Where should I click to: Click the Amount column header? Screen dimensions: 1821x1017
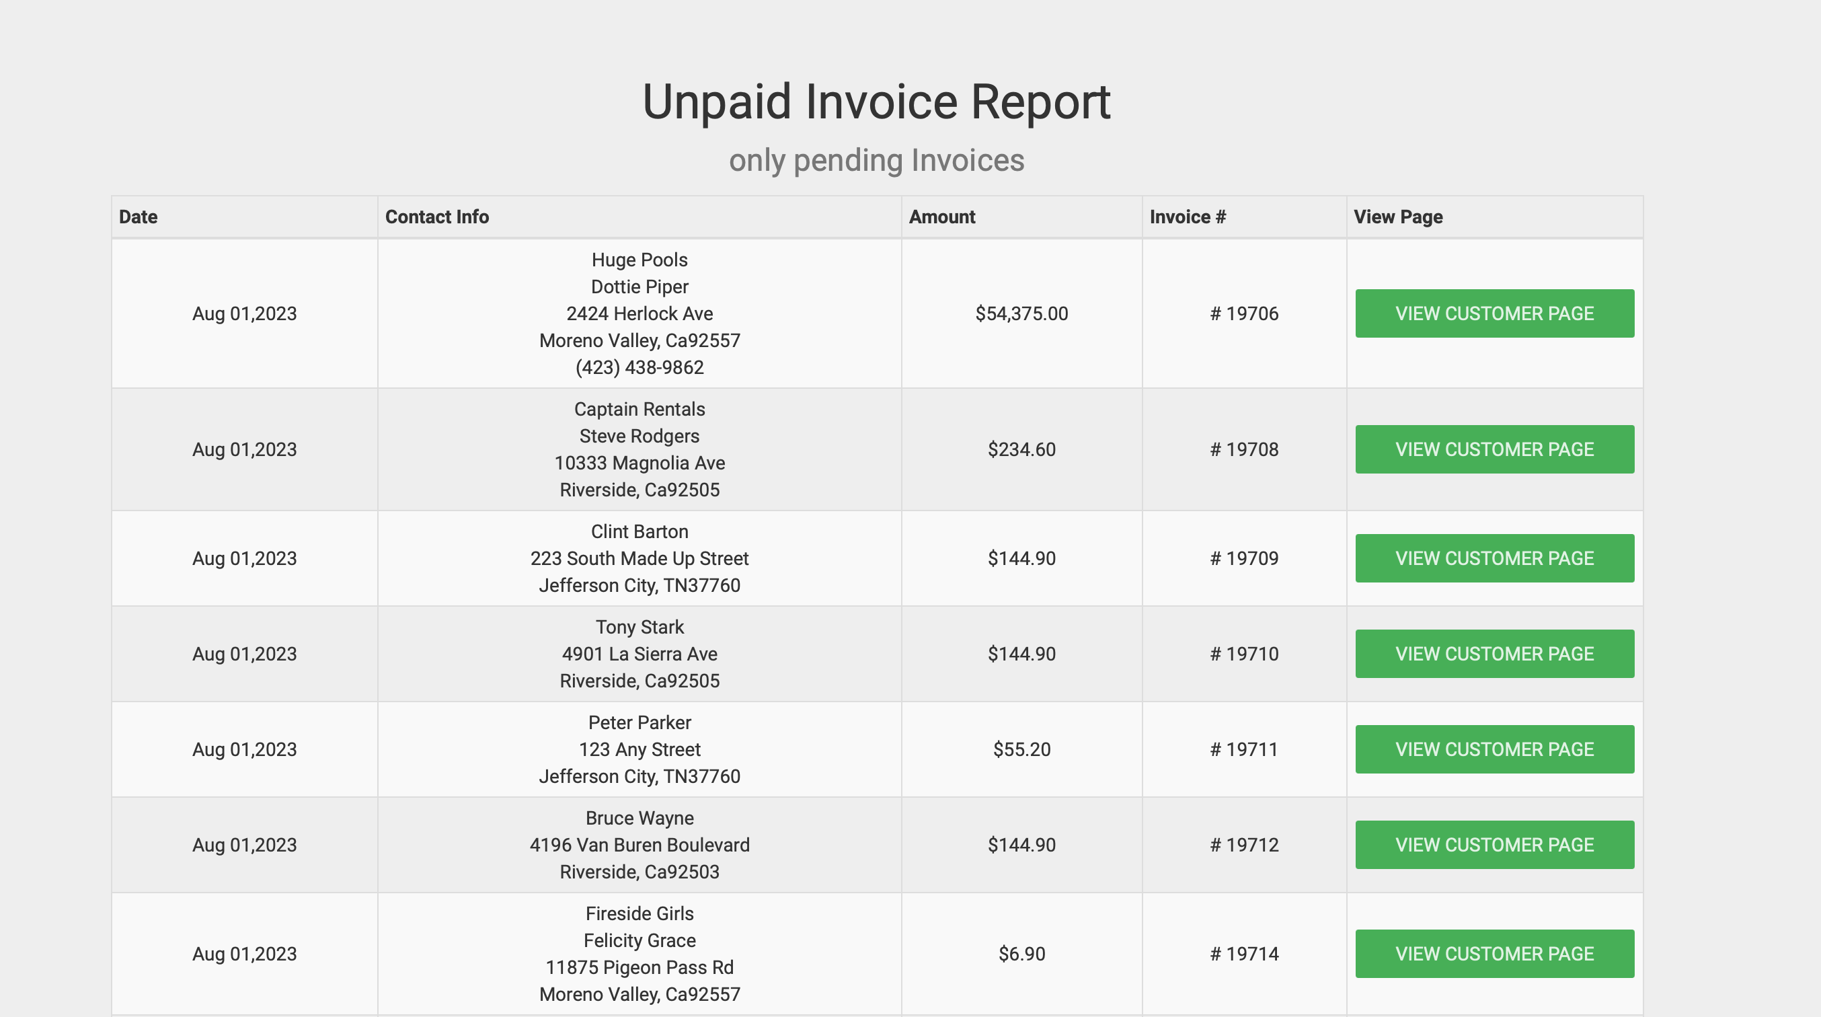(941, 217)
